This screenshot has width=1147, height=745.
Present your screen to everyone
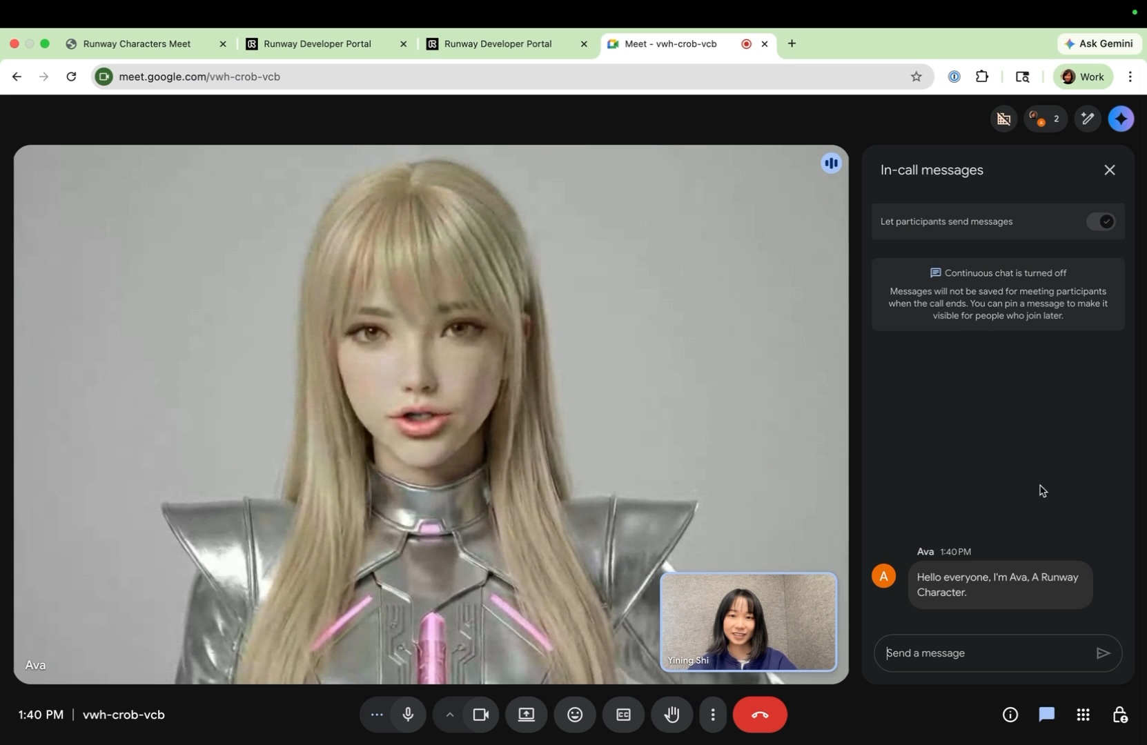point(526,715)
